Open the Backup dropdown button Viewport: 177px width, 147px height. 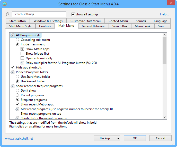tap(107, 138)
